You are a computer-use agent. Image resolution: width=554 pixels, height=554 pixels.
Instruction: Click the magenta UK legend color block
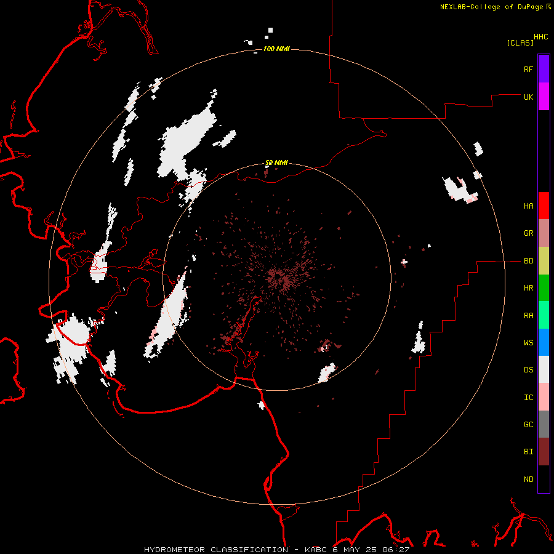[544, 97]
